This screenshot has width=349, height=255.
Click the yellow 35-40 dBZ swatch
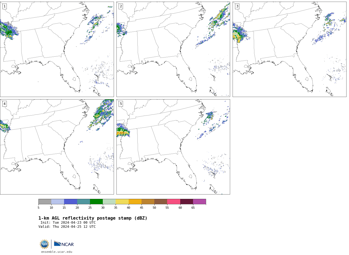click(122, 202)
